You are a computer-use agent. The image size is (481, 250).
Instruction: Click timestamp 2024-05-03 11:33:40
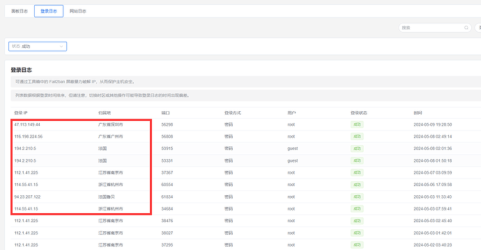coord(432,197)
